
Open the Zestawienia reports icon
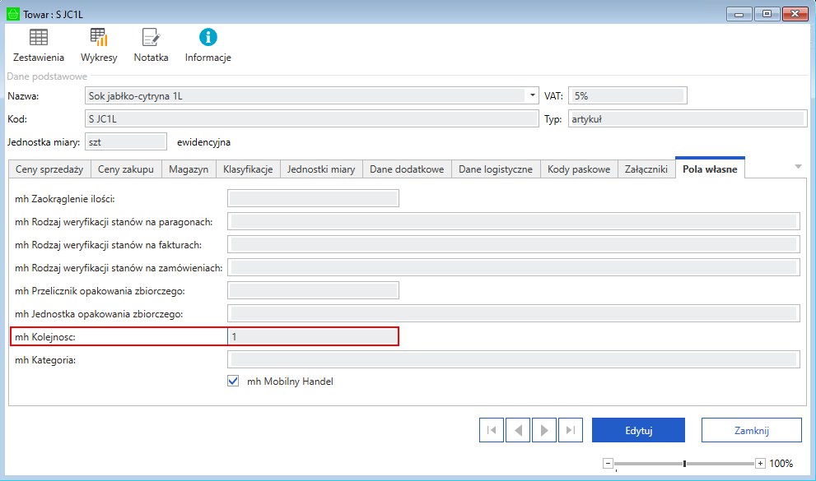pyautogui.click(x=39, y=38)
